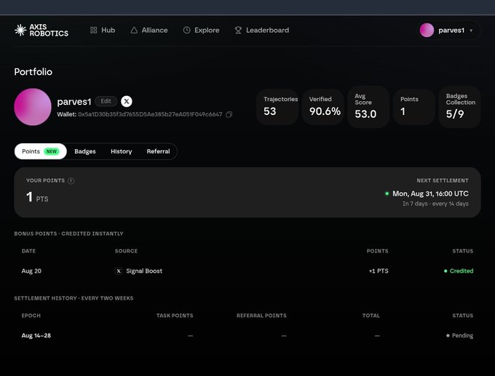Switch to the History tab
495x376 pixels.
[122, 151]
